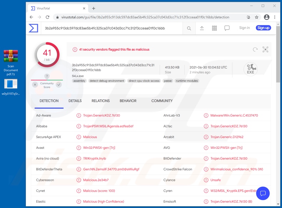
Task: Switch to the DETECTION tab
Action: pyautogui.click(x=49, y=101)
